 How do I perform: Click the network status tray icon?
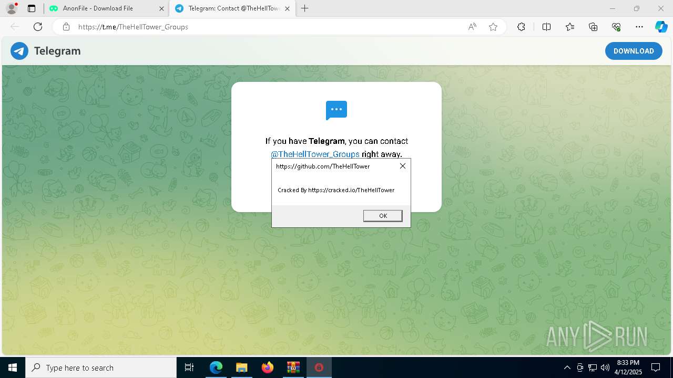[x=593, y=367]
